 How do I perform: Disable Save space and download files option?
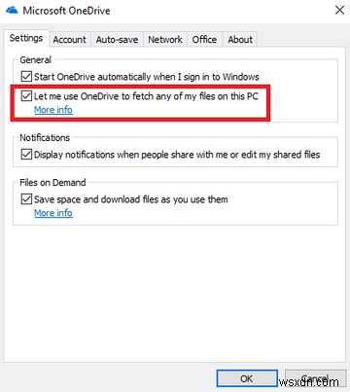coord(26,199)
